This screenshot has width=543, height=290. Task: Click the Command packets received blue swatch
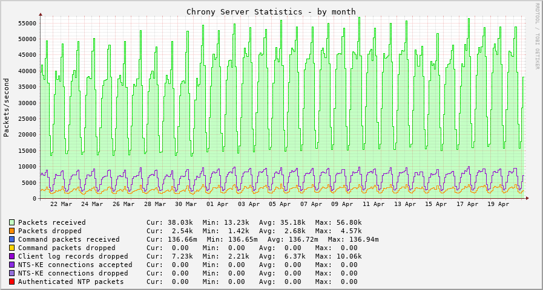tap(12, 239)
